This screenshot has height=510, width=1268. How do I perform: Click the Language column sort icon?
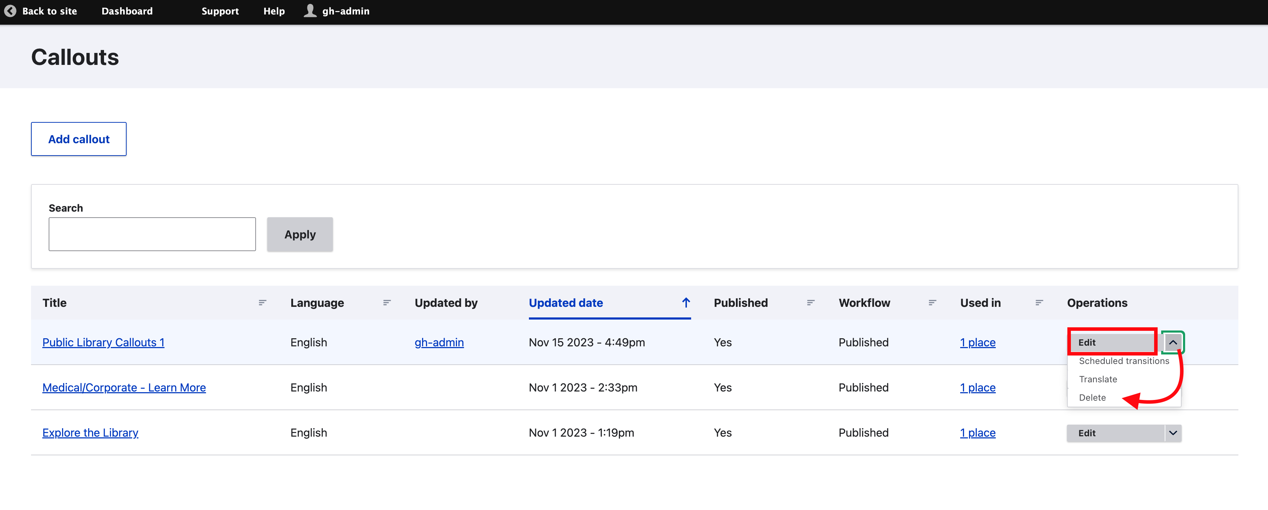tap(387, 303)
